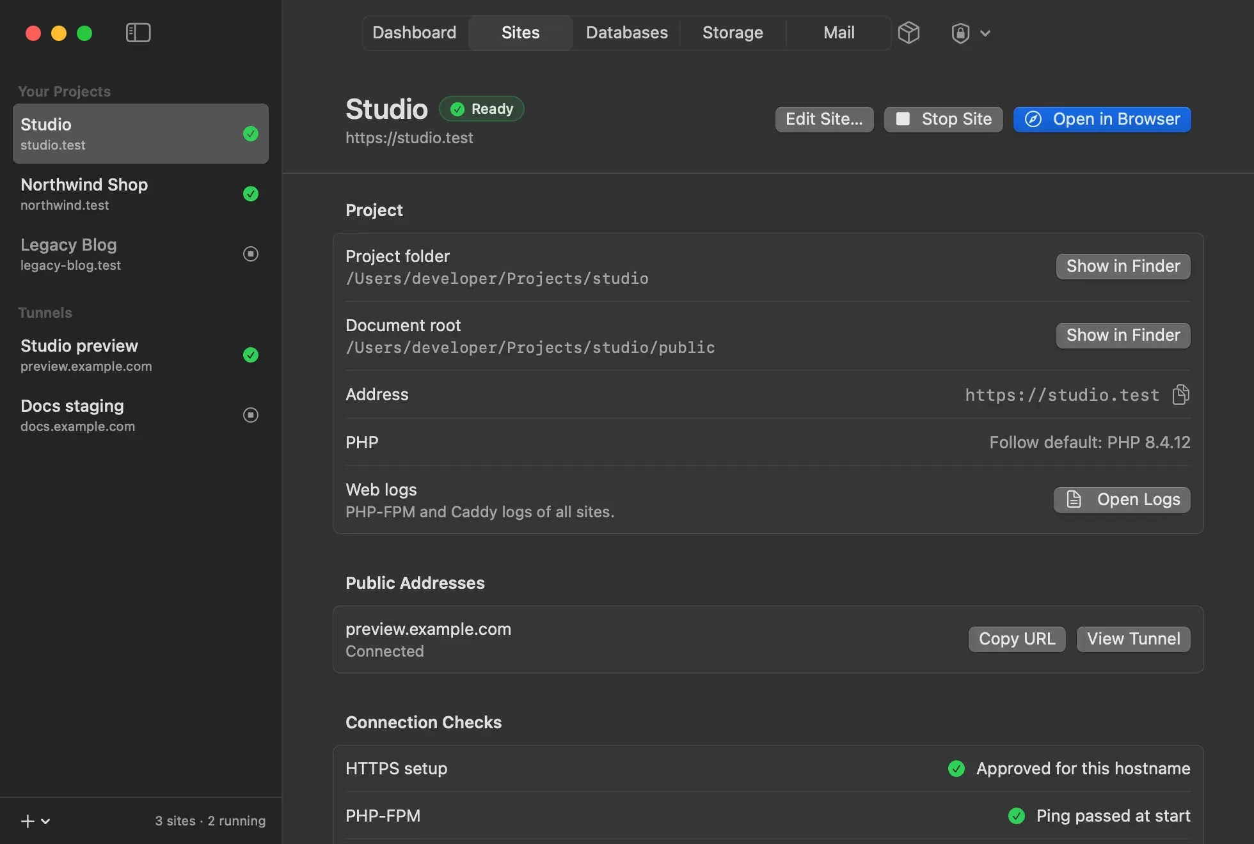Click green status check for Northwind Shop

[x=251, y=194]
